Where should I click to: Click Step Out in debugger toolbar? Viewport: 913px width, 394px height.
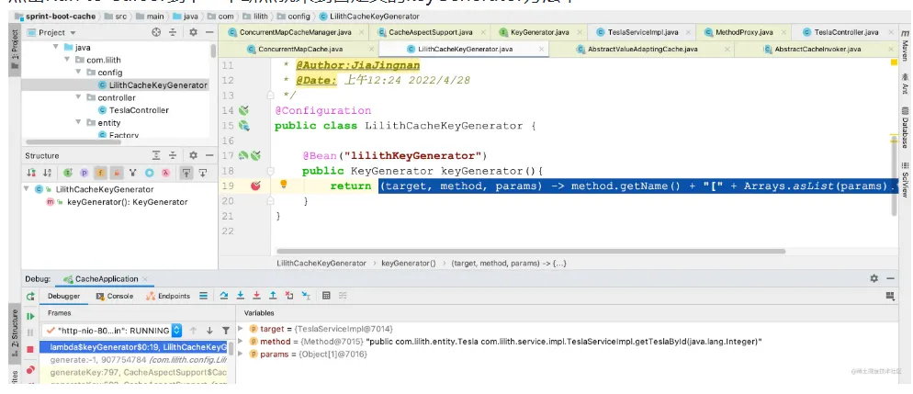coord(273,296)
